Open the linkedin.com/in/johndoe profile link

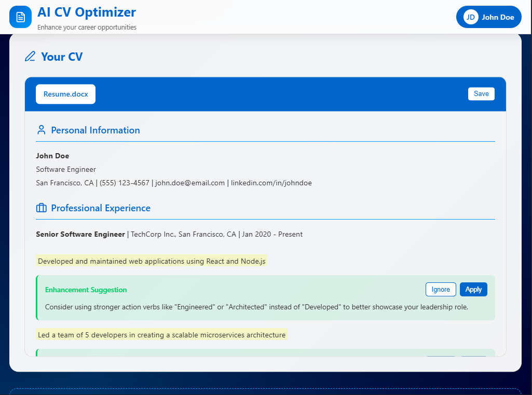(271, 183)
